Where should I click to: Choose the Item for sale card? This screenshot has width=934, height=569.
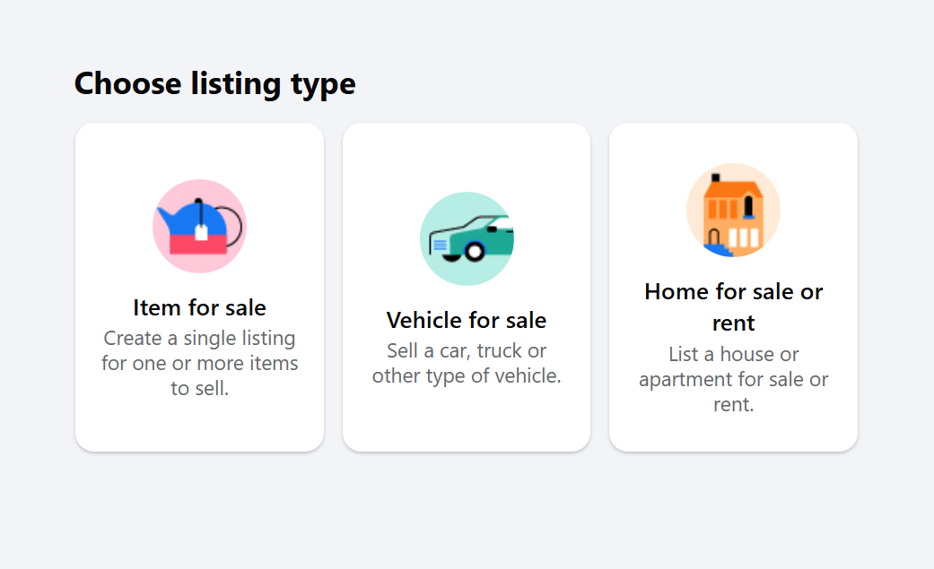(199, 287)
